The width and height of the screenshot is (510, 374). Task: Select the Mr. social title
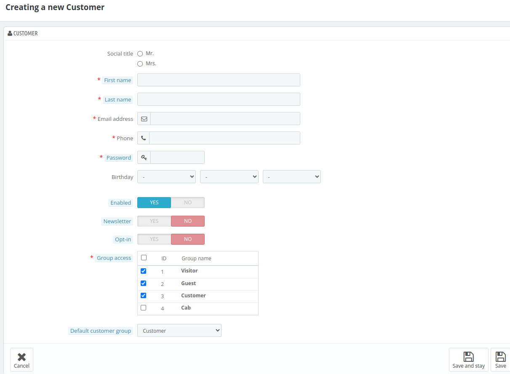pyautogui.click(x=140, y=54)
